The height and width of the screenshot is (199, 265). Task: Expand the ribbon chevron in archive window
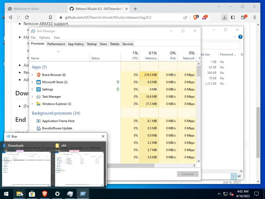(x=234, y=37)
